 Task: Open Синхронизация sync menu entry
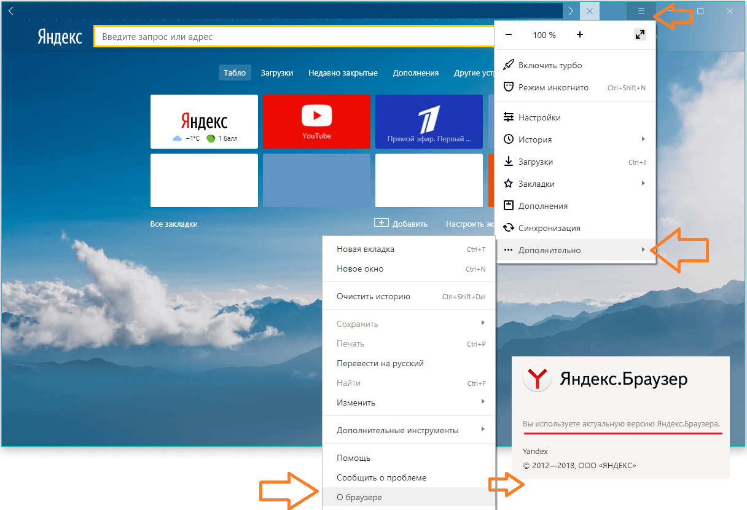(549, 228)
